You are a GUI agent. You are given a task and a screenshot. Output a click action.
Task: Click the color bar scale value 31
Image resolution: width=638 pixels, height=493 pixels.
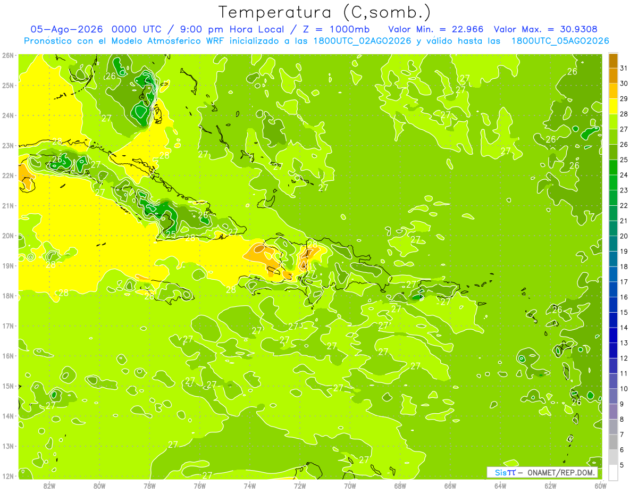pos(624,68)
